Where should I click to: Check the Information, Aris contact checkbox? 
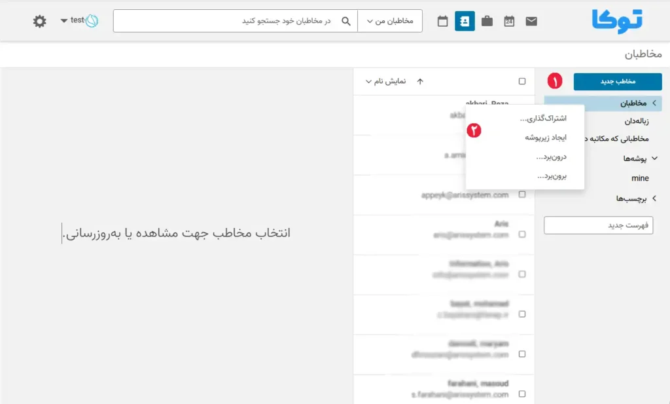coord(521,274)
